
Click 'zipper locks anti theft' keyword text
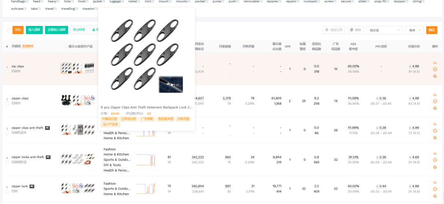(28, 157)
